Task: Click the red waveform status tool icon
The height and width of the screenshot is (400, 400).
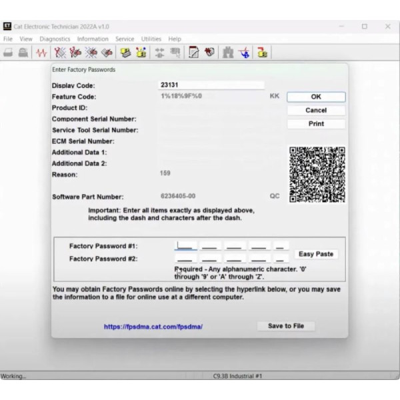Action: tap(41, 53)
